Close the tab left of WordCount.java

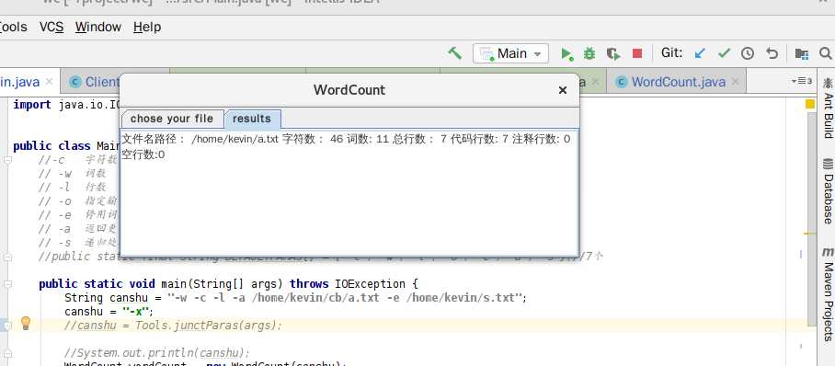coord(595,82)
